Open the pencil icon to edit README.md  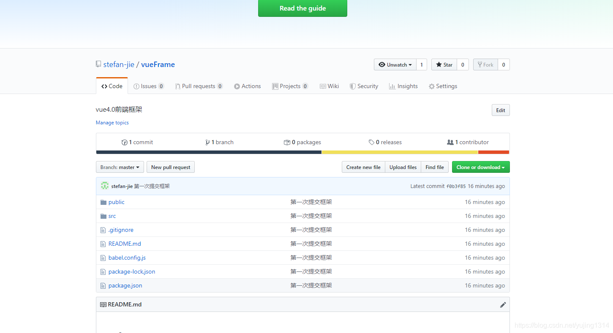pos(503,304)
